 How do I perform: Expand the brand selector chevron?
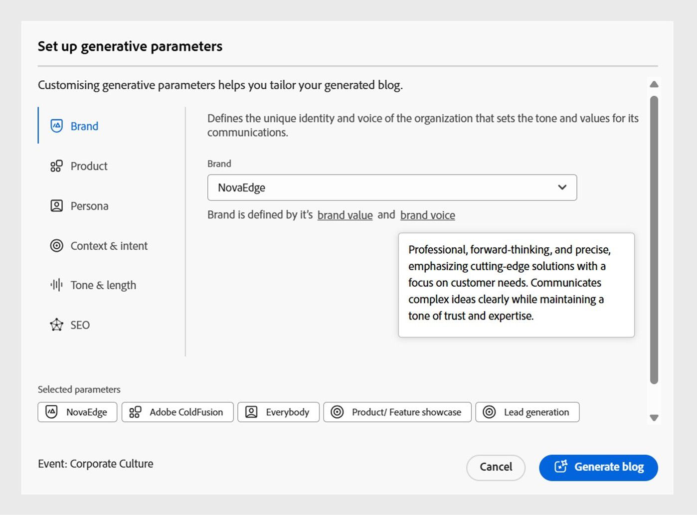562,187
